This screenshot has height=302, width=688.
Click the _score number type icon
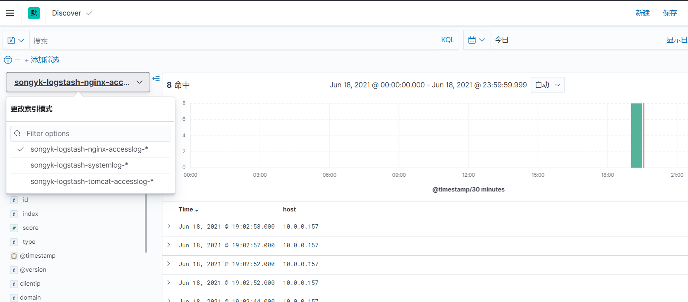(14, 228)
